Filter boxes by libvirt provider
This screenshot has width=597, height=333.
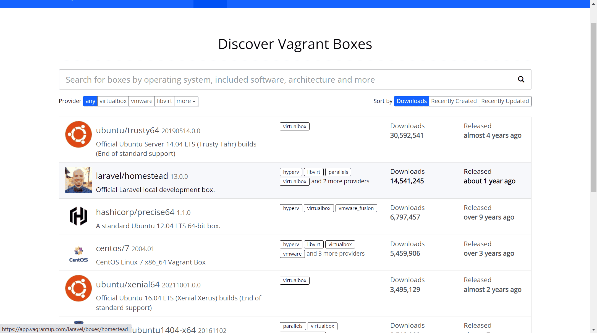164,101
